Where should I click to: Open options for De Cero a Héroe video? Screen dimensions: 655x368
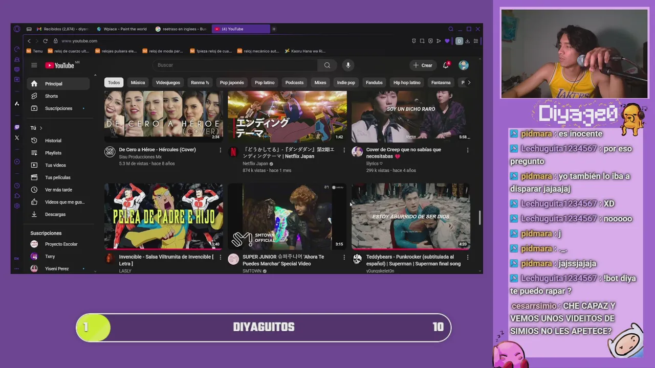point(221,150)
